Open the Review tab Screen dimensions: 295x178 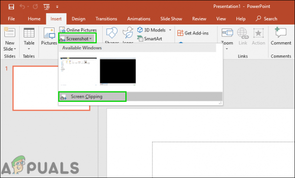(x=199, y=19)
